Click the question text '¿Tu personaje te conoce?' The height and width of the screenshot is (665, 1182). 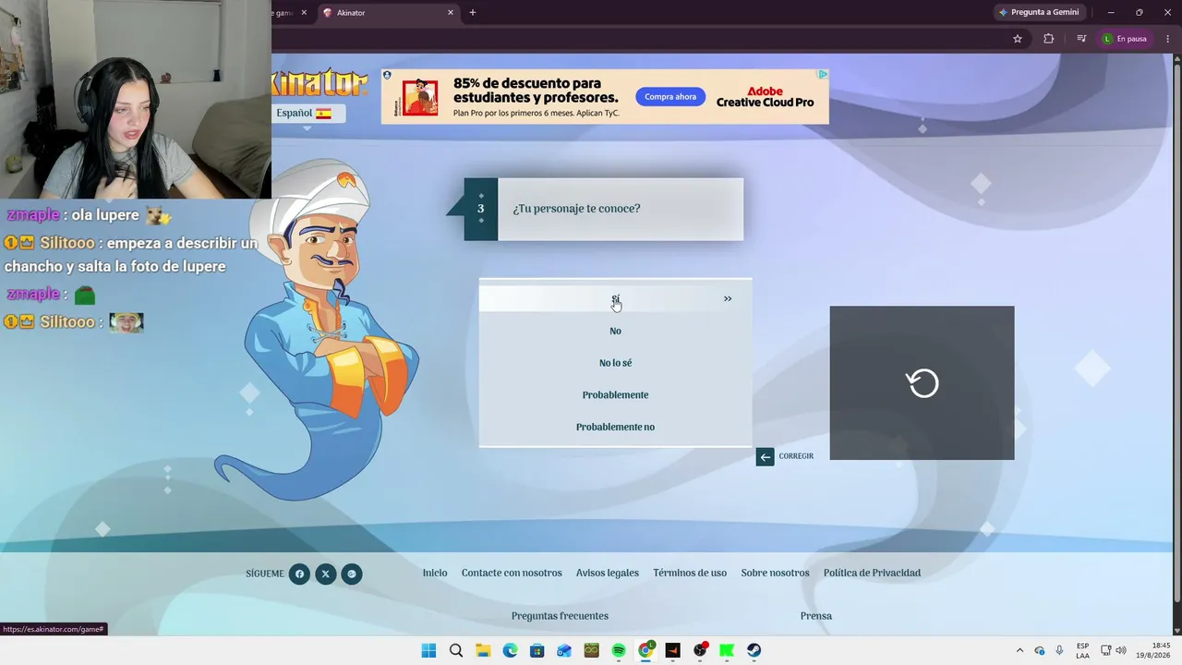[576, 209]
